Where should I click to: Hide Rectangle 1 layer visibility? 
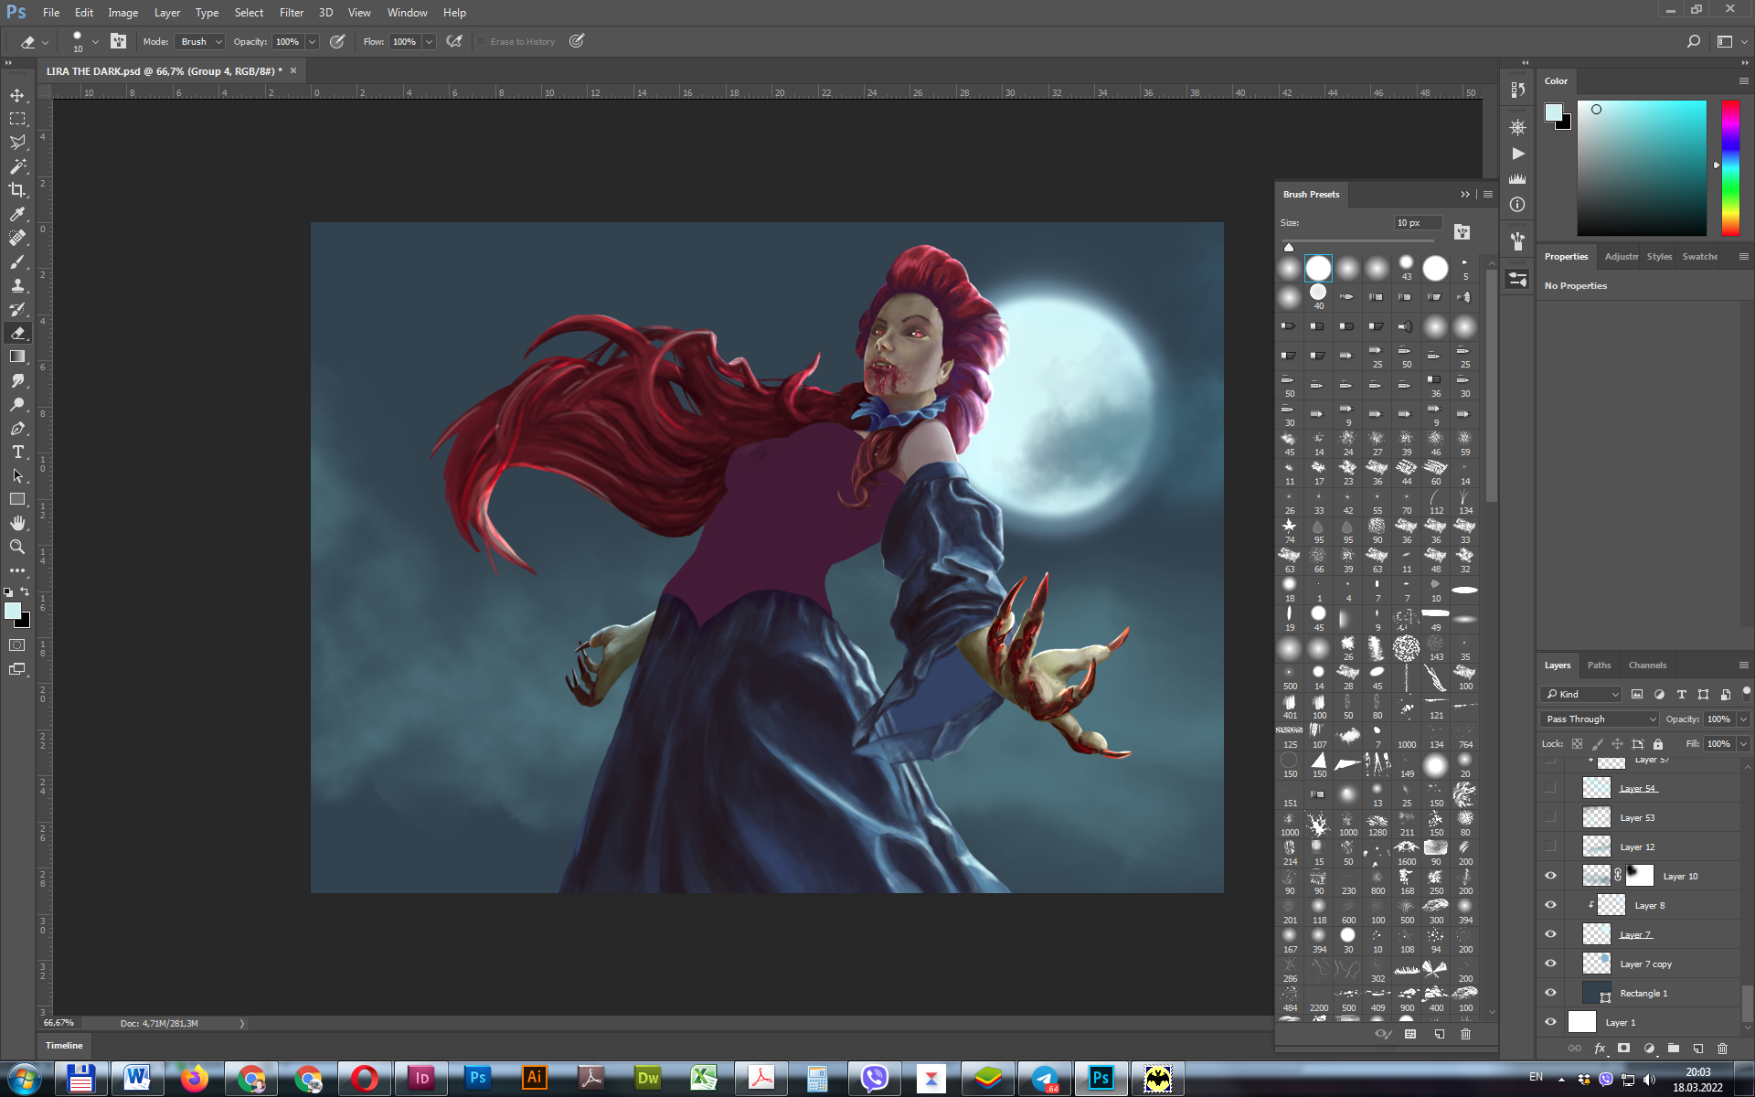pyautogui.click(x=1550, y=993)
